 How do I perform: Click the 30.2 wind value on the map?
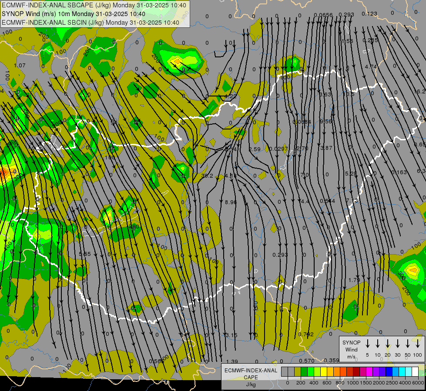click(x=207, y=176)
